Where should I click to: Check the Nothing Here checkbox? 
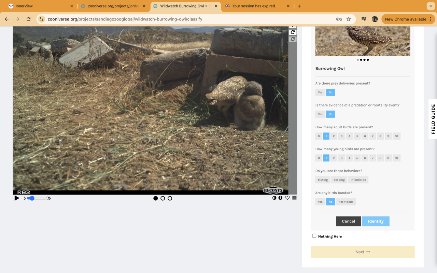314,236
